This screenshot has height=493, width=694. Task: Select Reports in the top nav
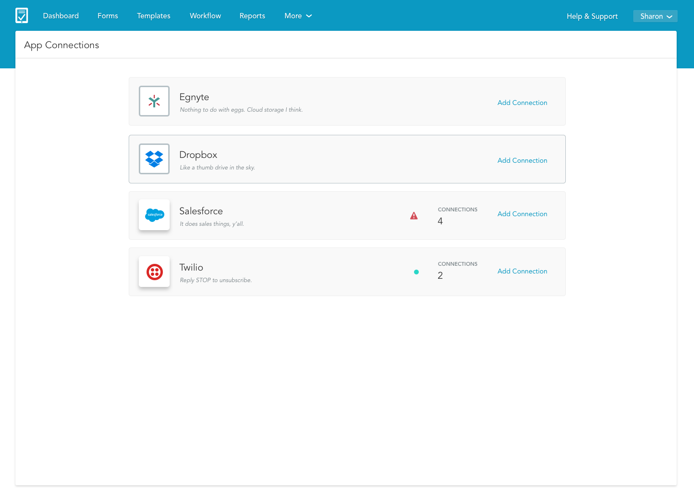pos(252,16)
